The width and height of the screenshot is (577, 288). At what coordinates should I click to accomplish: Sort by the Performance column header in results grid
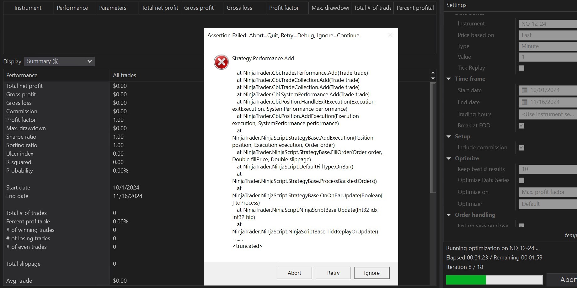pos(75,8)
